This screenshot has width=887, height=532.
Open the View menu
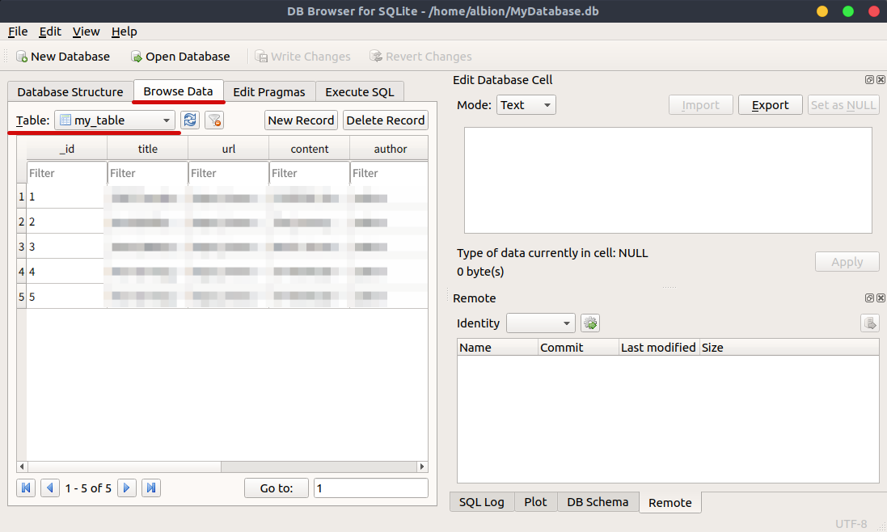(86, 32)
